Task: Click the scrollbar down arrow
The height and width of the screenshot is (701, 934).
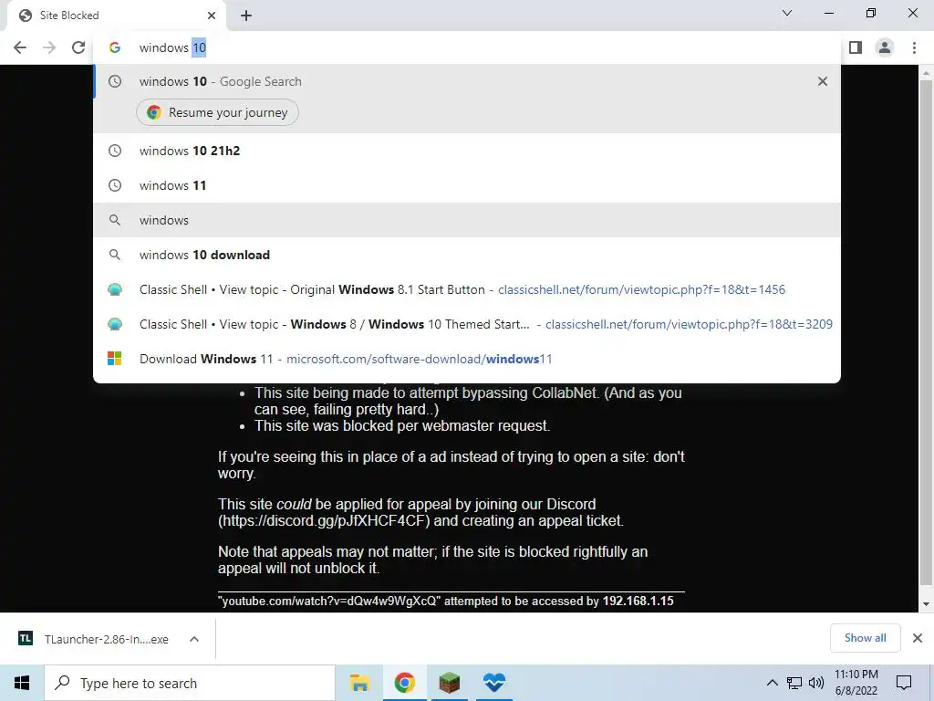Action: coord(926,604)
